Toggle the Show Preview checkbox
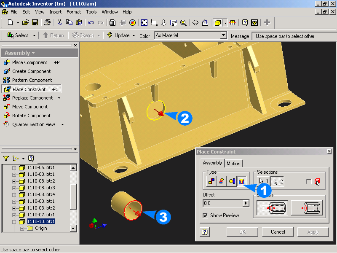 [205, 215]
